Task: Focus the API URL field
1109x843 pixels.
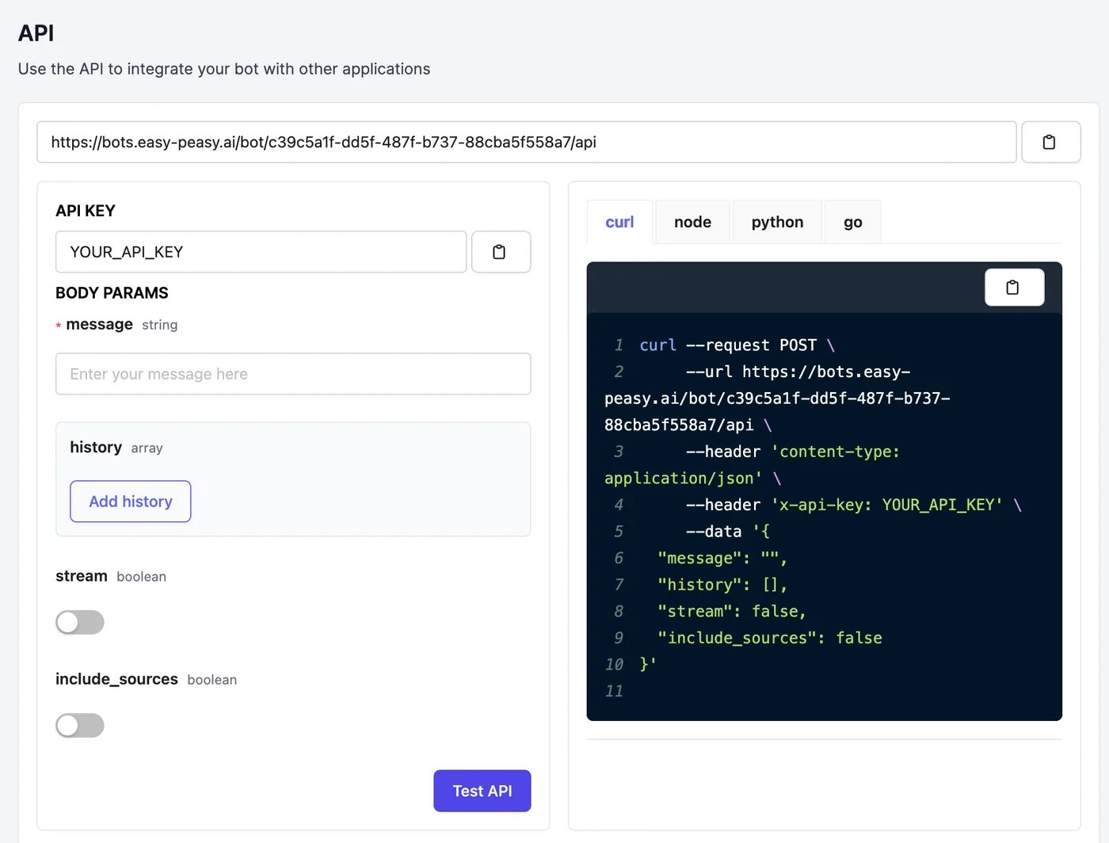Action: click(526, 143)
